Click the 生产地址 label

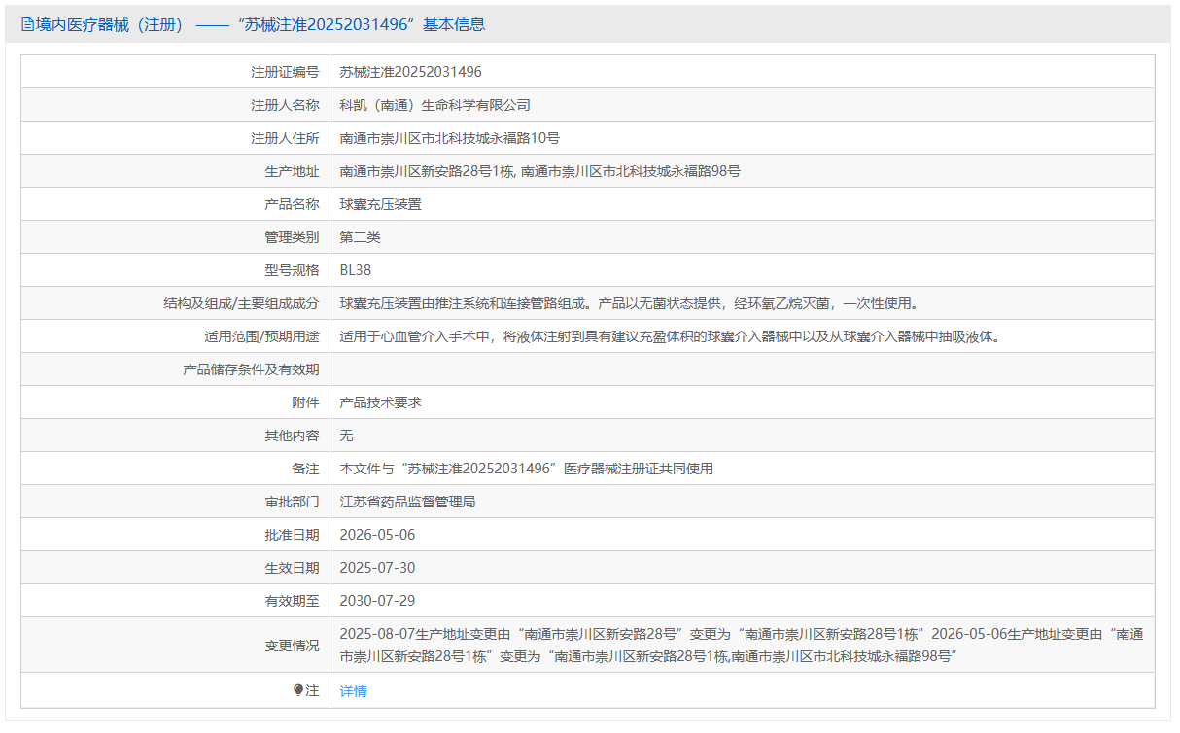point(292,171)
